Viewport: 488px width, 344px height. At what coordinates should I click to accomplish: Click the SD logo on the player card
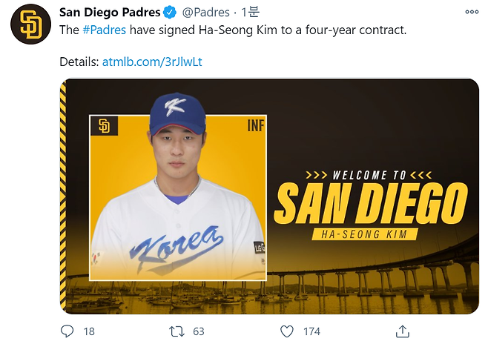(x=104, y=126)
